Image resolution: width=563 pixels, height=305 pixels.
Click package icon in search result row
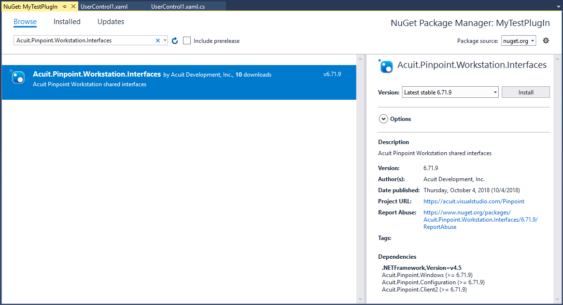click(17, 77)
